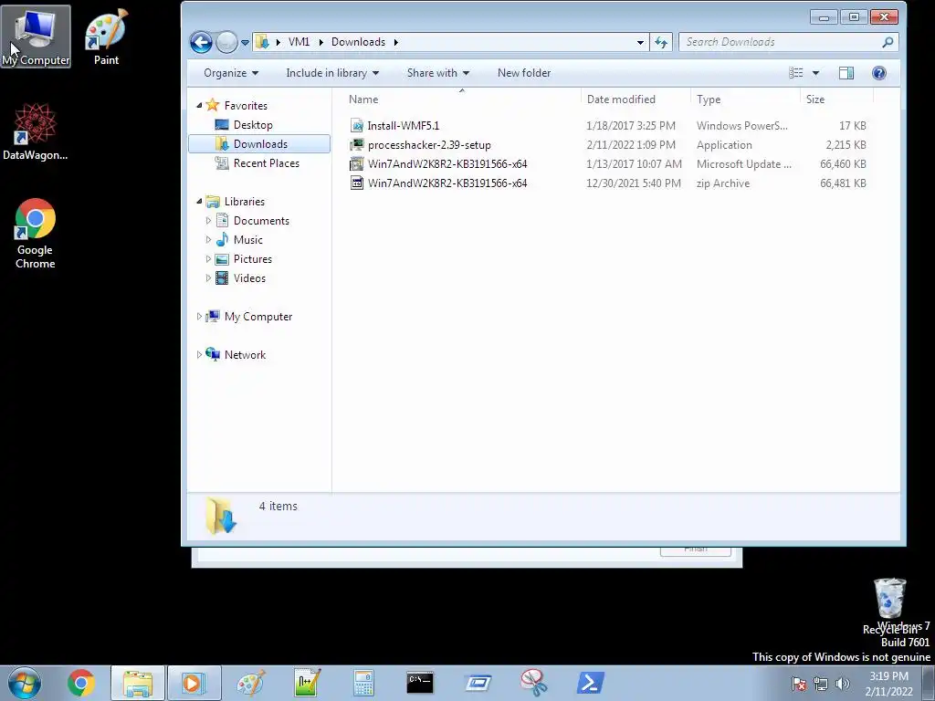Select the Win7AndW2K8R2-KB3191566-x64 Microsoft Update file

(x=608, y=164)
